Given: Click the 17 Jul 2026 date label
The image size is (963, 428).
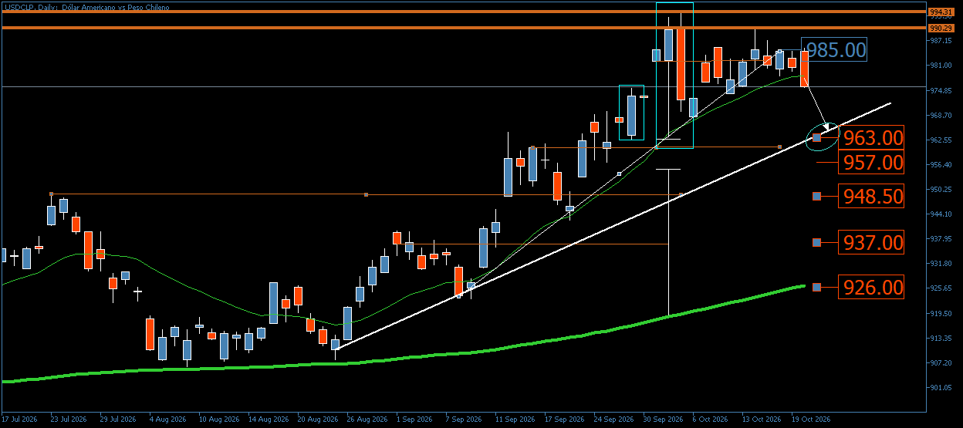Looking at the screenshot, I should pos(19,420).
